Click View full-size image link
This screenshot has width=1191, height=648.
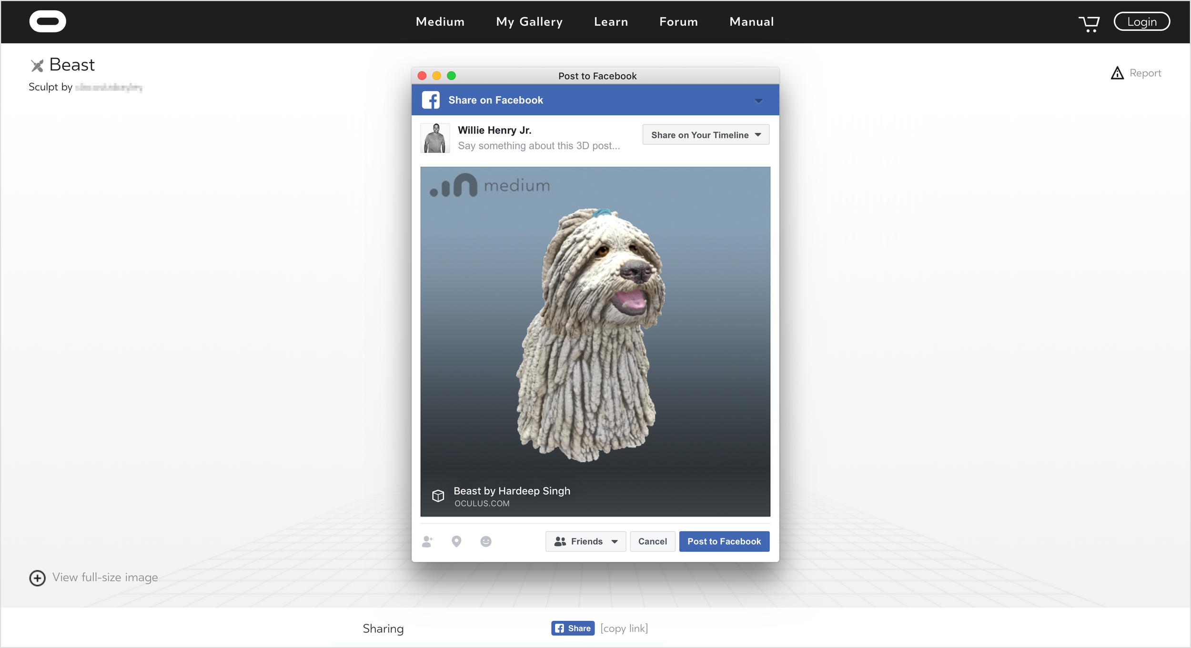(x=105, y=578)
